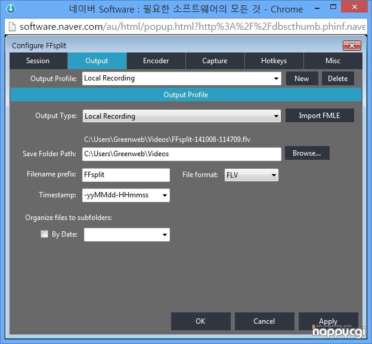This screenshot has height=344, width=372.
Task: Click the Delete profile button
Action: tap(337, 79)
